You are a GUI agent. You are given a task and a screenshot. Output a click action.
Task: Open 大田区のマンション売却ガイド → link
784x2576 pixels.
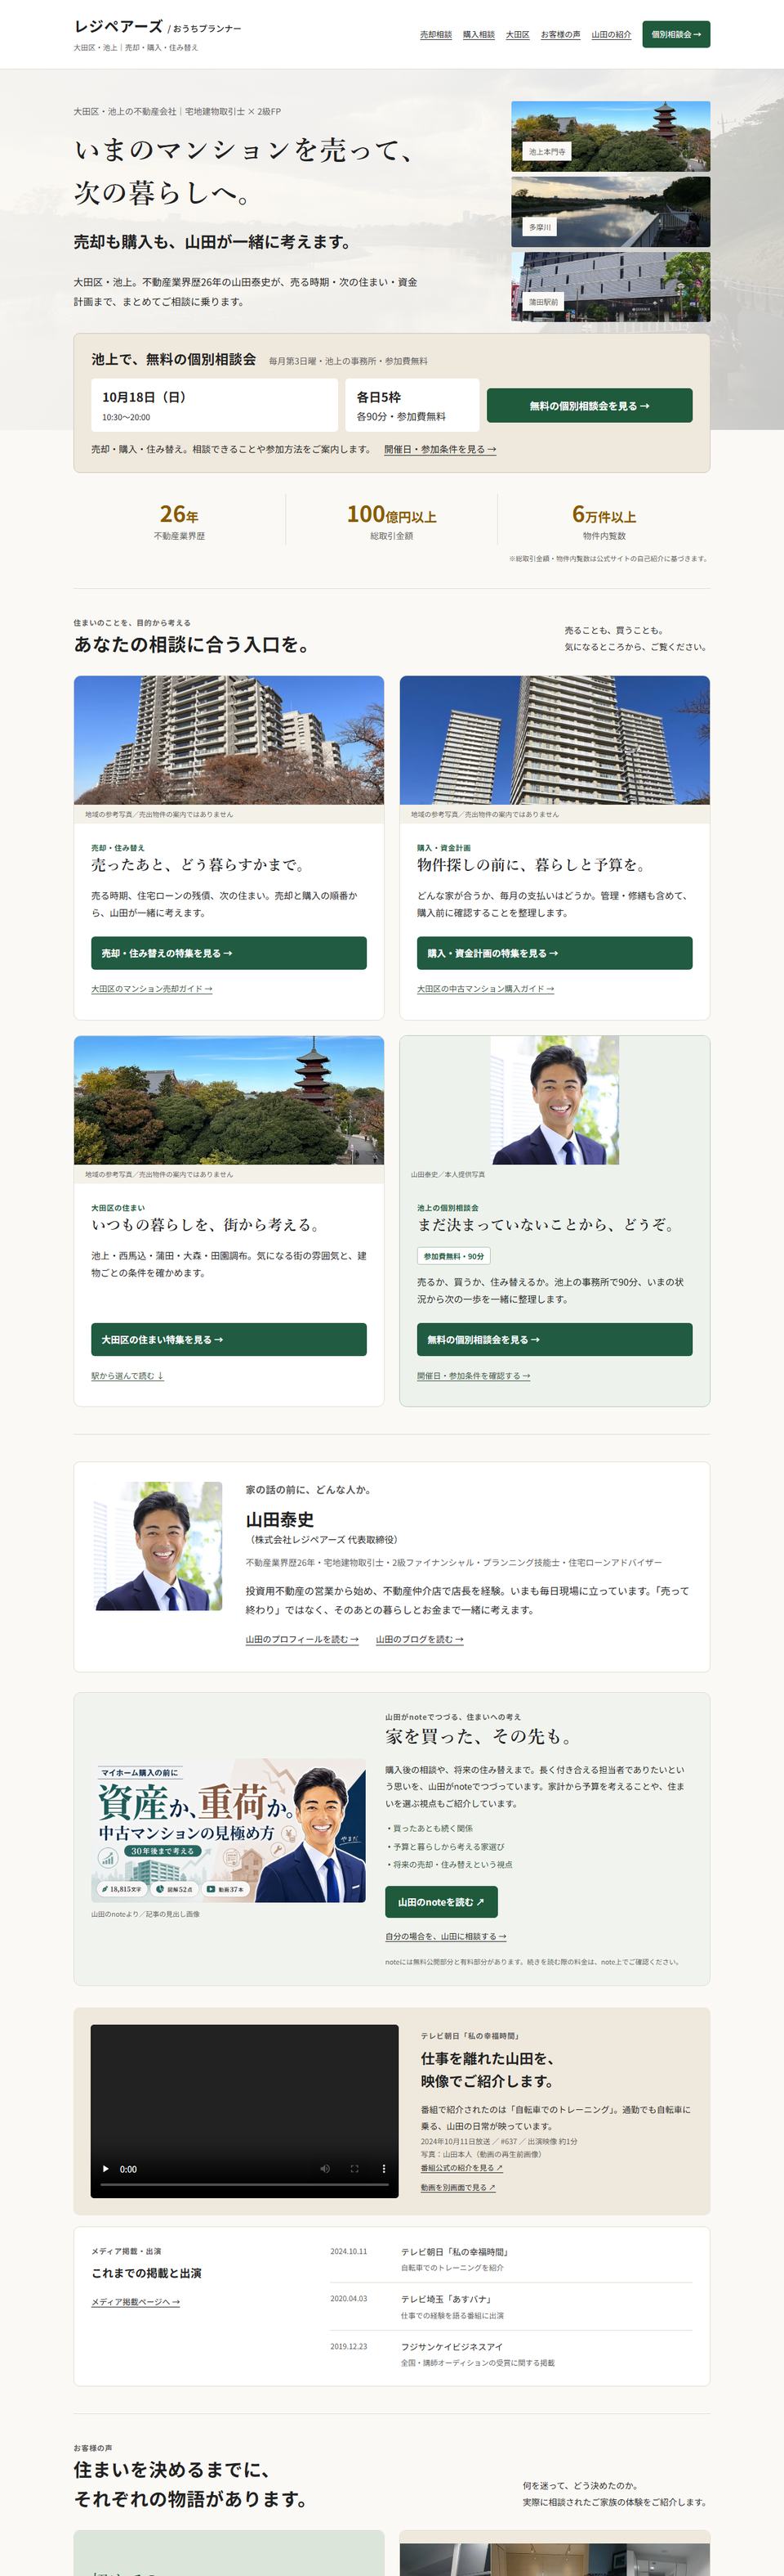click(152, 989)
